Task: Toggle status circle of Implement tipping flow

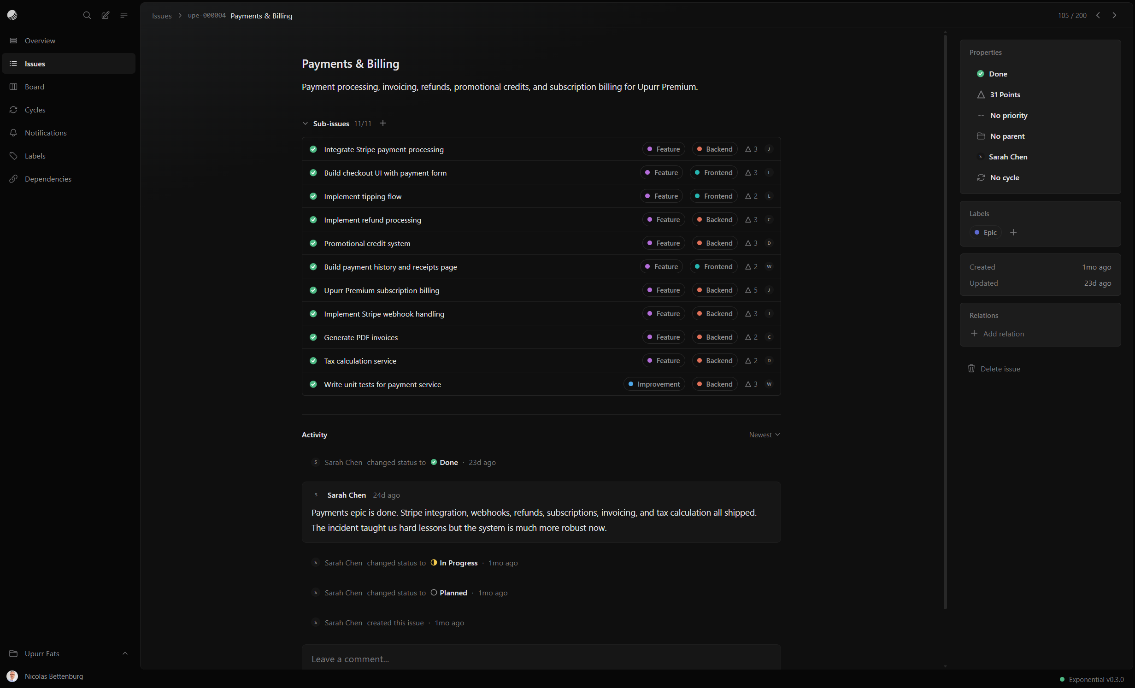Action: [x=313, y=196]
